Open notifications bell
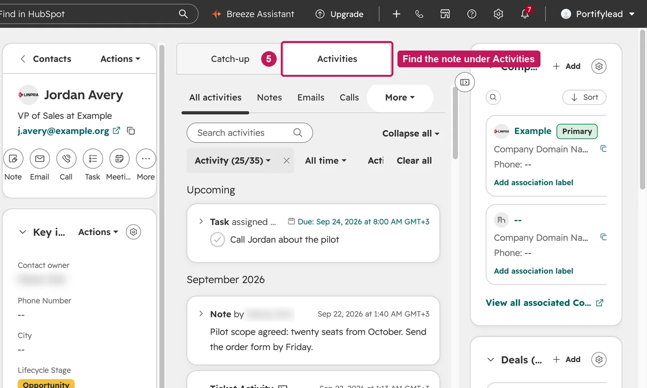Screen dimensions: 647x388 coord(525,14)
